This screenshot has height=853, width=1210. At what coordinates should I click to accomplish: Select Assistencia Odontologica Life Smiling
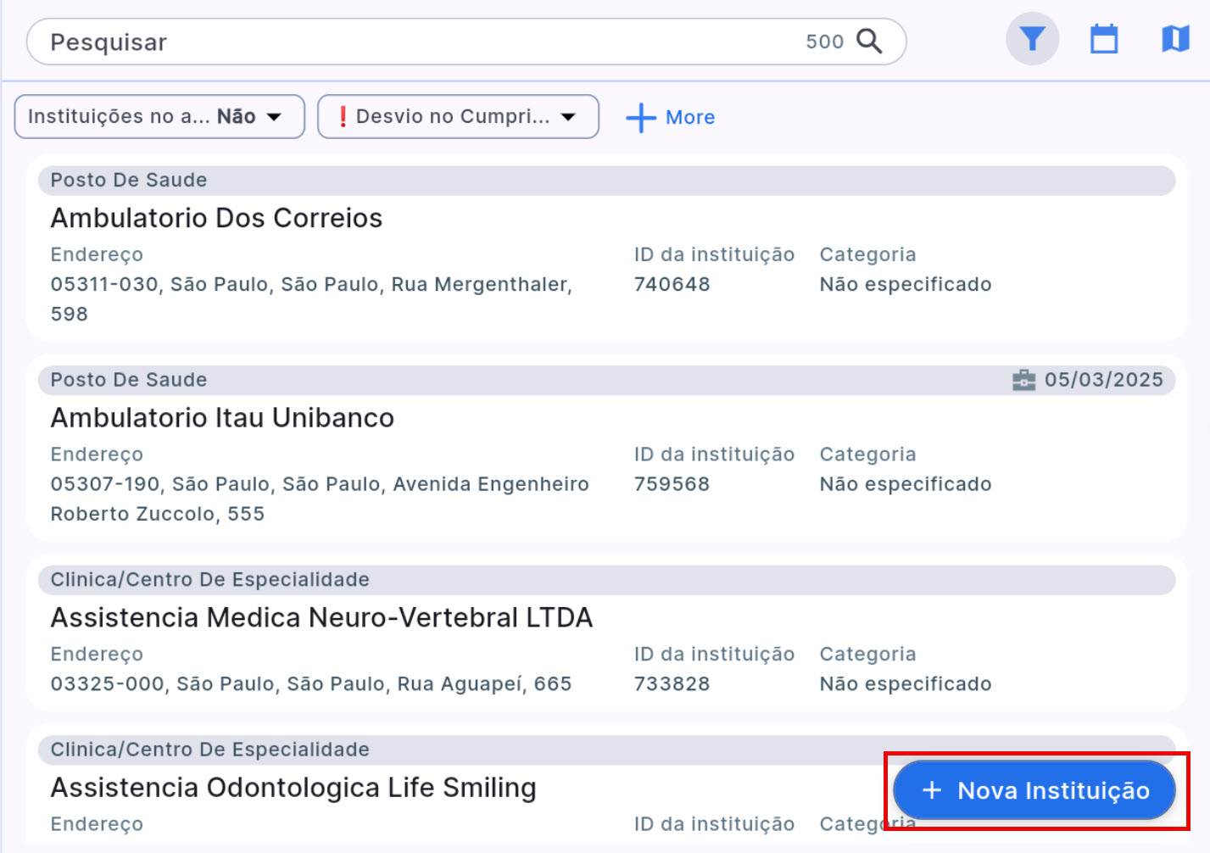click(x=293, y=788)
